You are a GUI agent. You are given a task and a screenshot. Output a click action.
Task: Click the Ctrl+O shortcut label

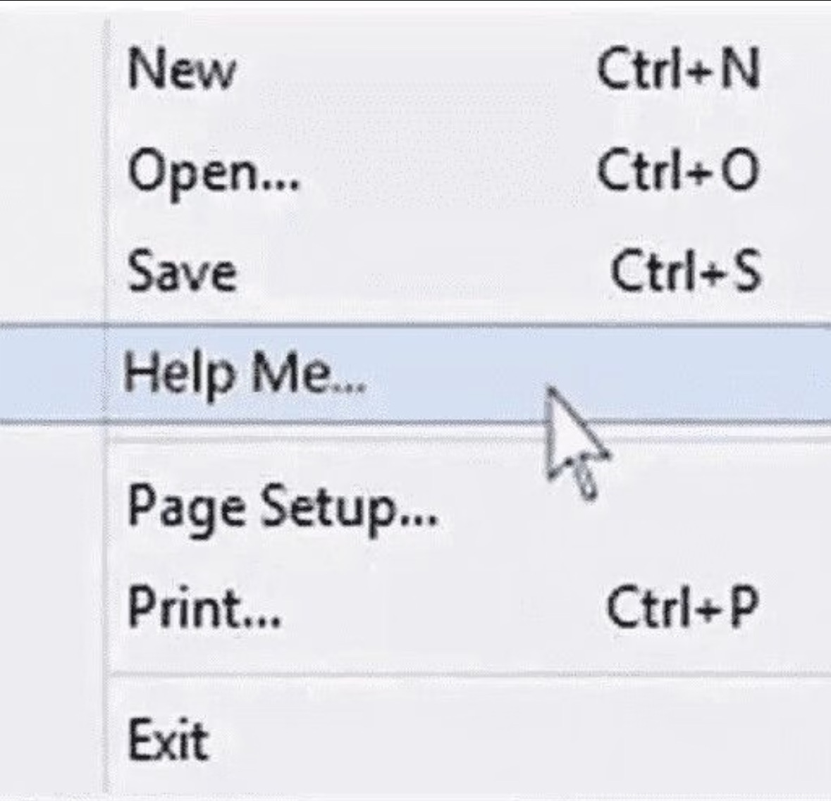pos(678,171)
